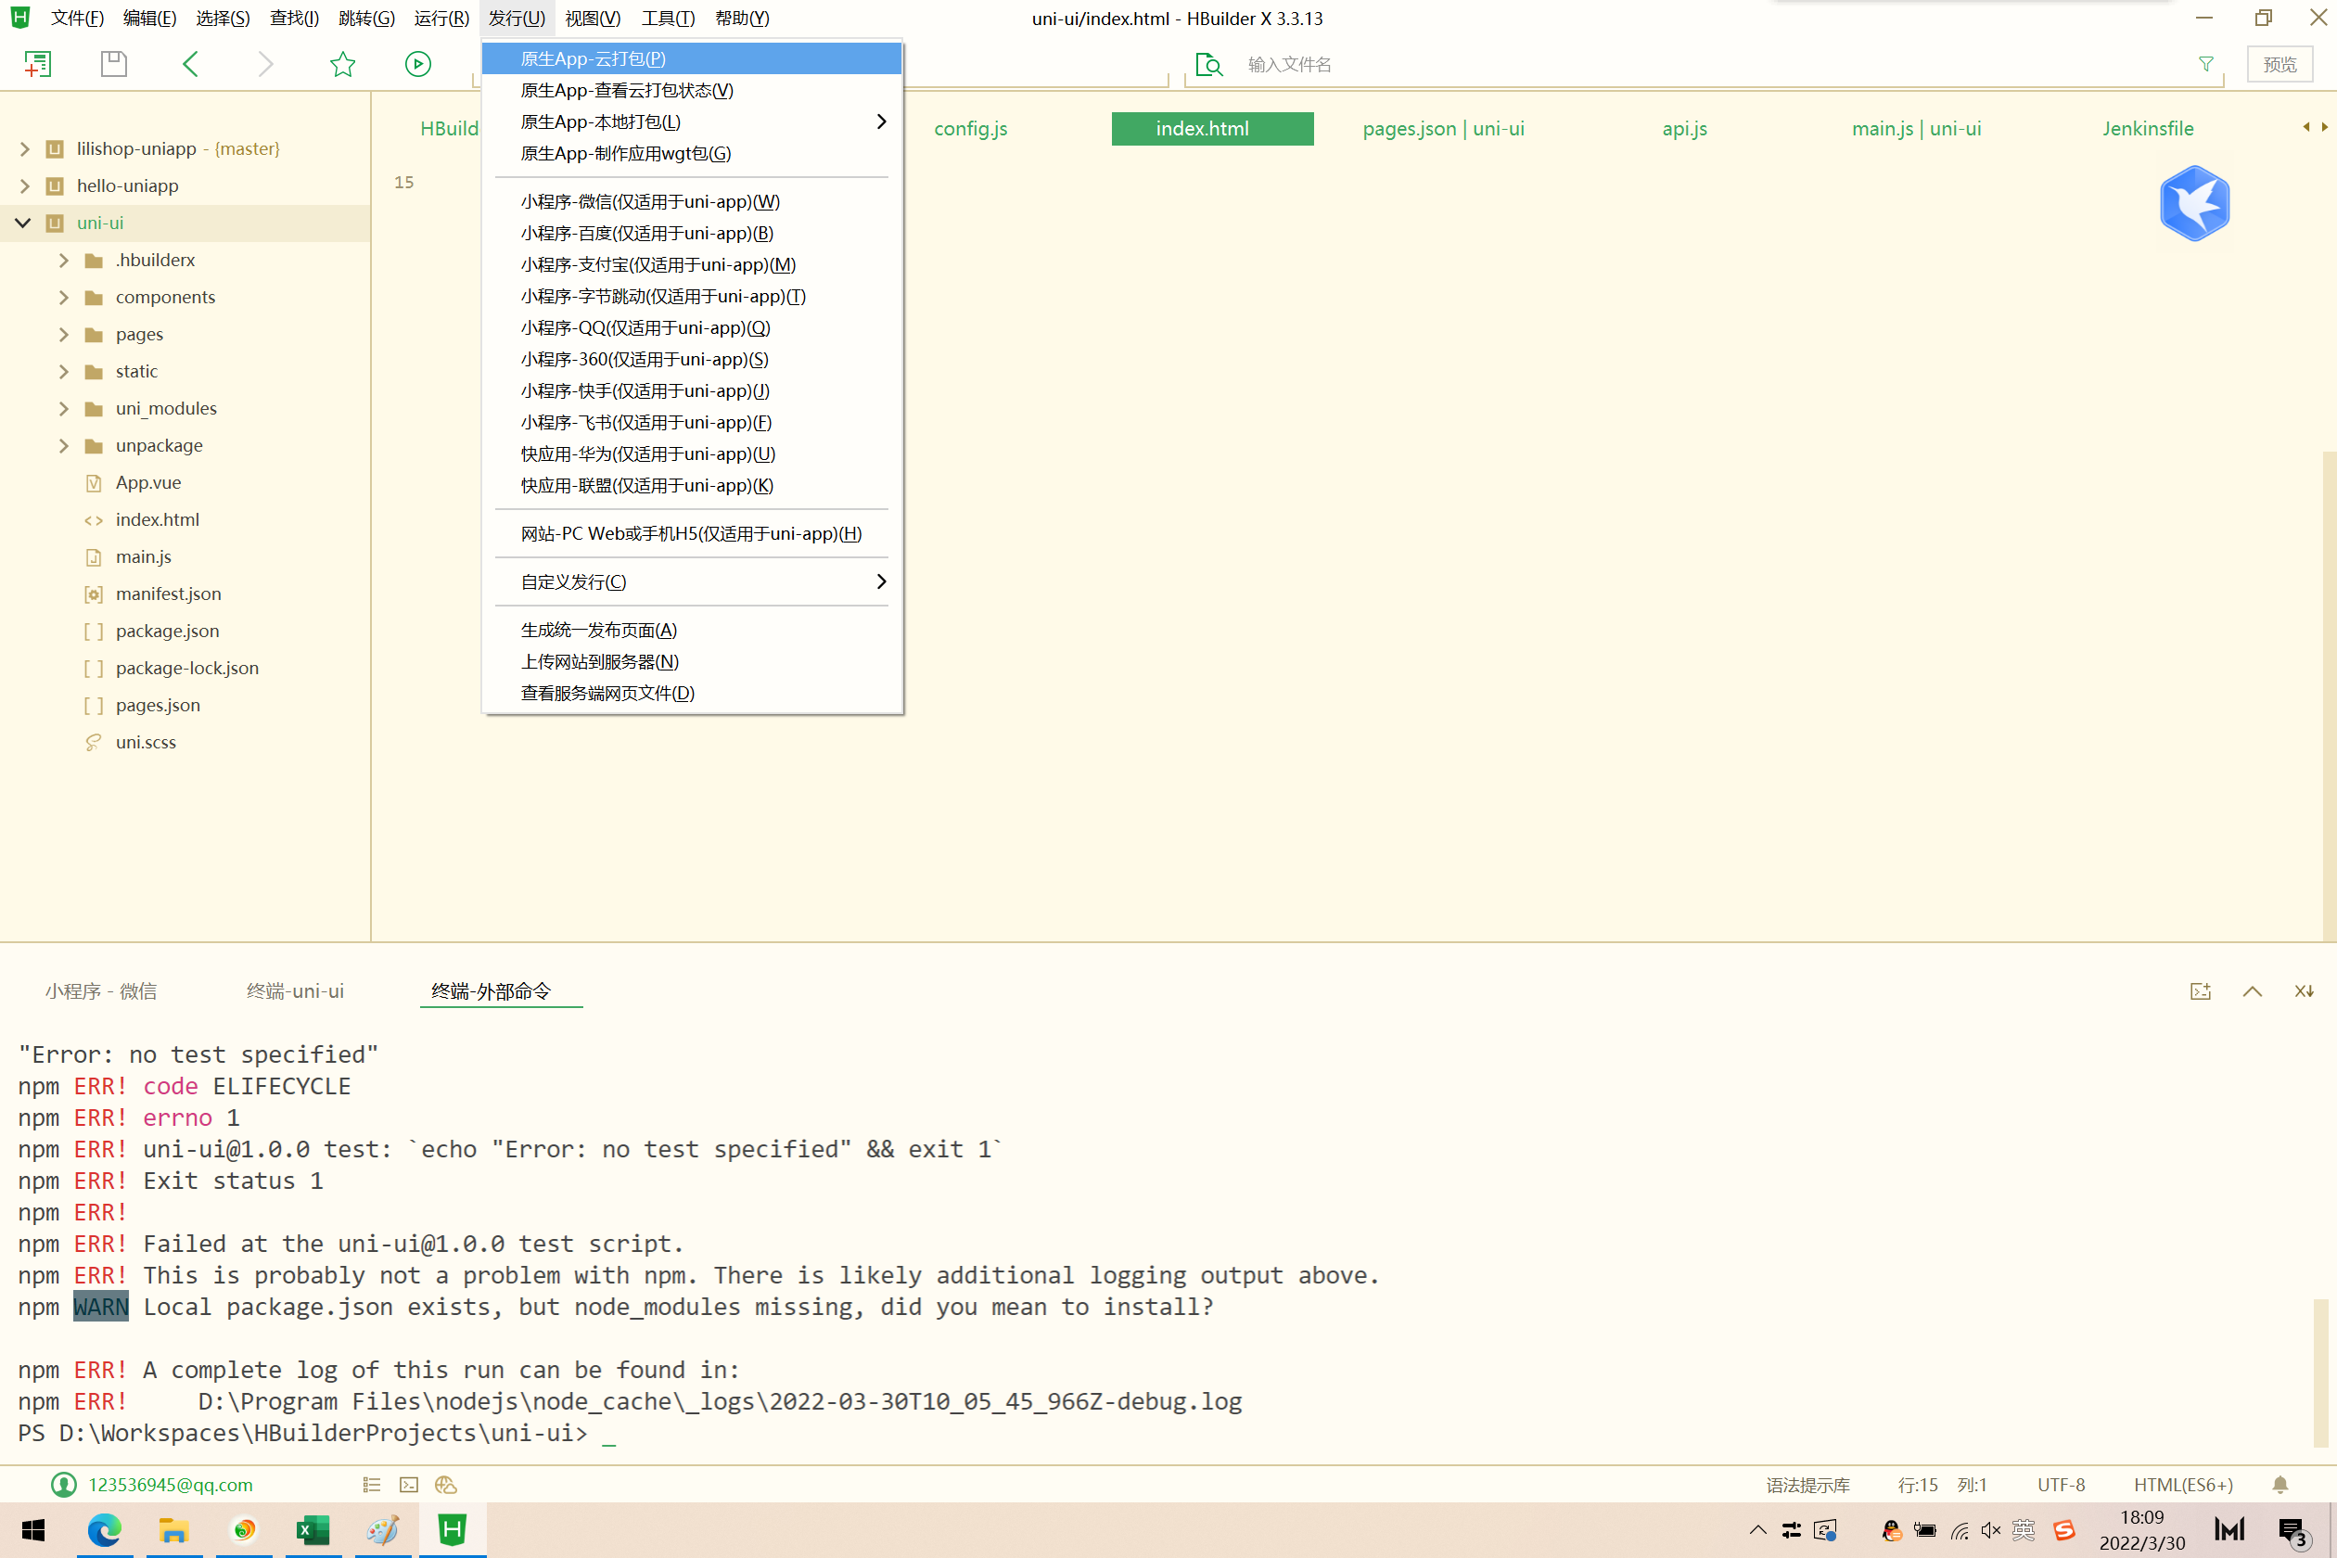
Task: Open uni.scss in the project tree
Action: tap(145, 742)
